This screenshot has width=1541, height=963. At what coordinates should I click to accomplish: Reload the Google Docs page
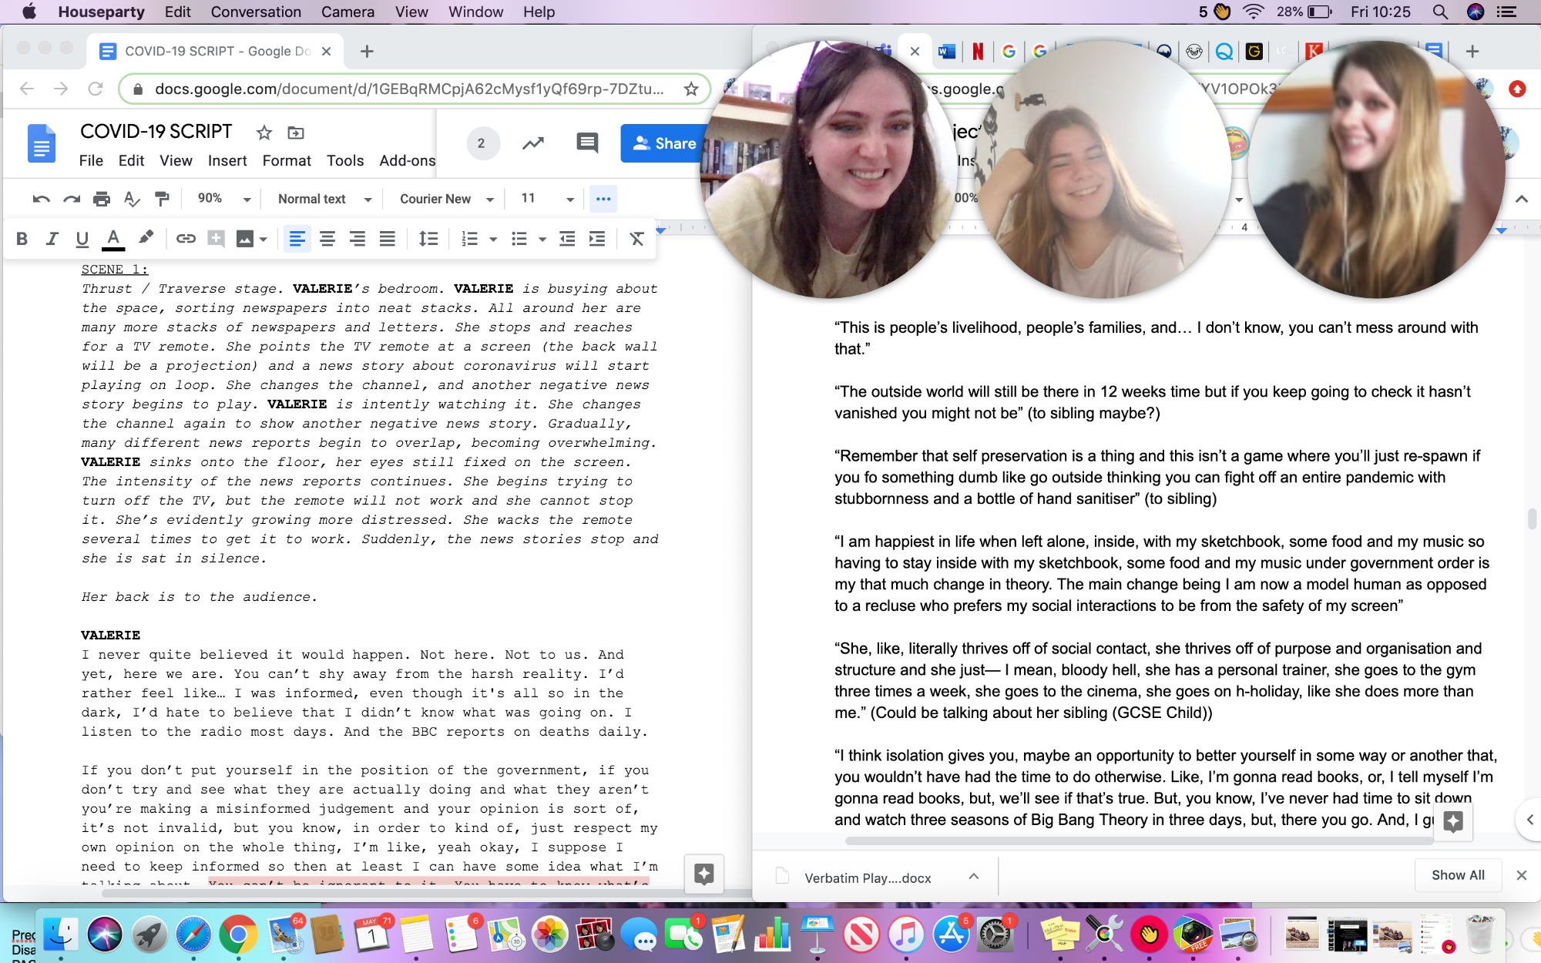pyautogui.click(x=96, y=89)
